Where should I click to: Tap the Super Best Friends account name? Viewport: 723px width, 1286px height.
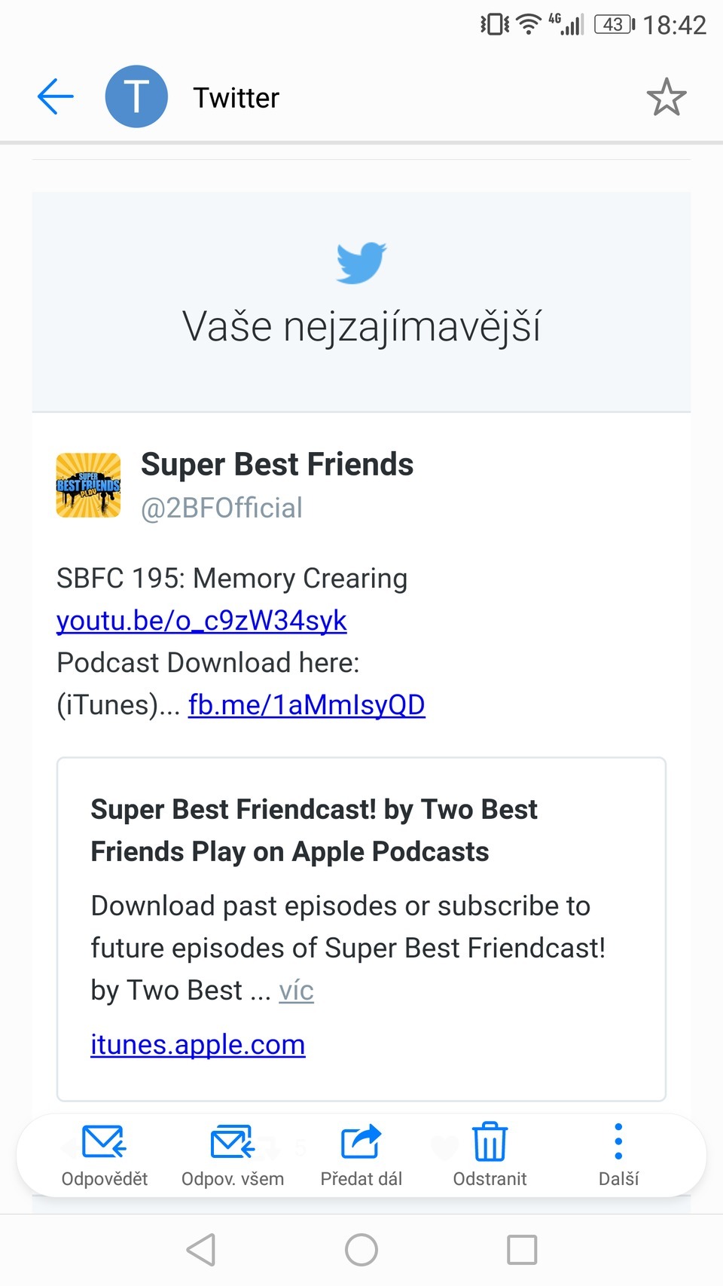pos(277,464)
